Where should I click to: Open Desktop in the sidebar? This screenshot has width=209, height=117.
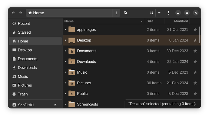pyautogui.click(x=35, y=50)
